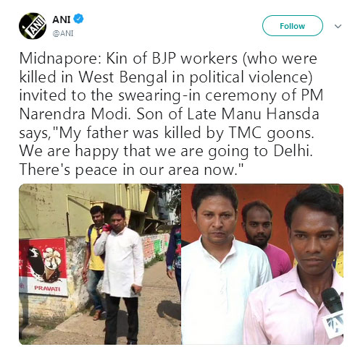This screenshot has height=352, width=363.
Task: Open the right photo of interviewed men
Action: coord(262,264)
